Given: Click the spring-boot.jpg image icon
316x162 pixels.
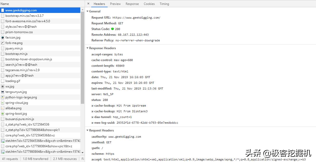Looking at the screenshot, I should pos(3,113).
